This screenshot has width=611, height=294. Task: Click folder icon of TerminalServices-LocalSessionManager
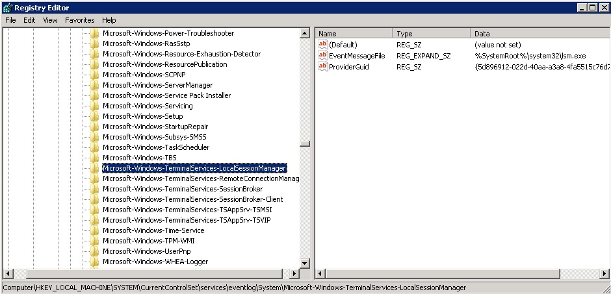coord(94,168)
